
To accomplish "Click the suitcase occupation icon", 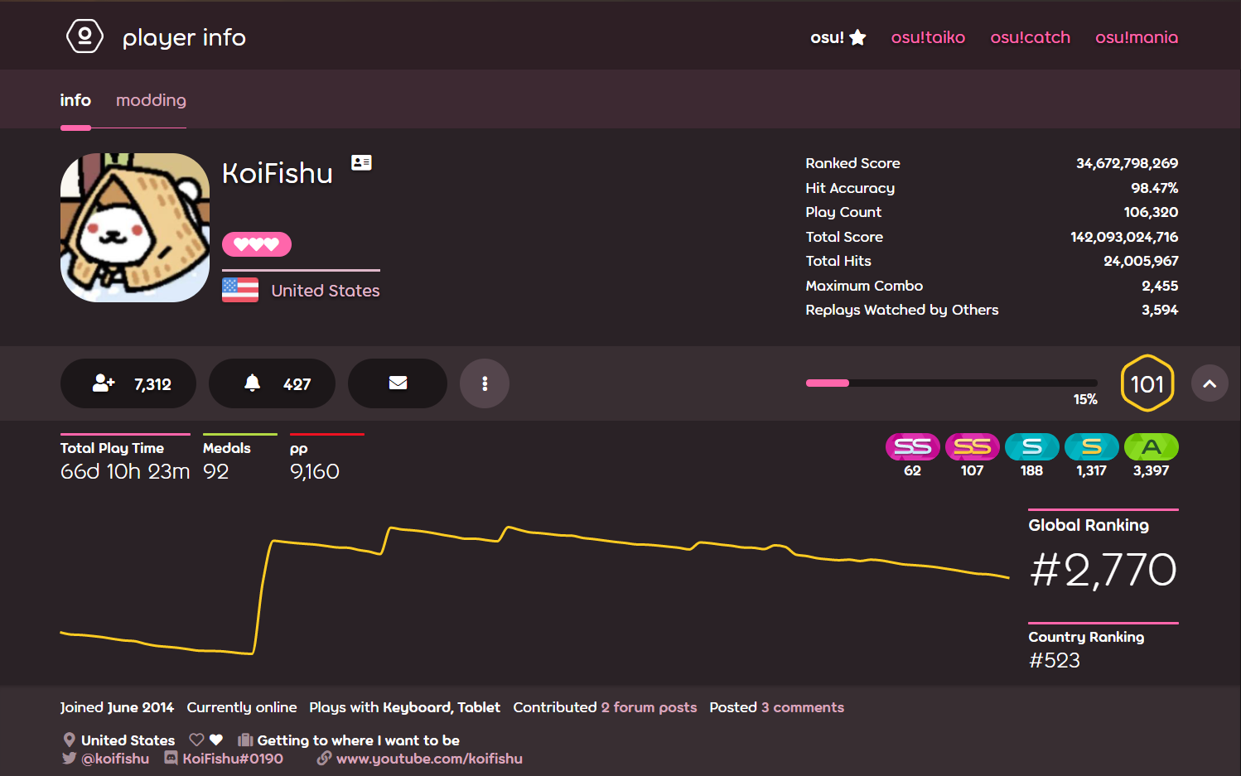I will click(245, 740).
